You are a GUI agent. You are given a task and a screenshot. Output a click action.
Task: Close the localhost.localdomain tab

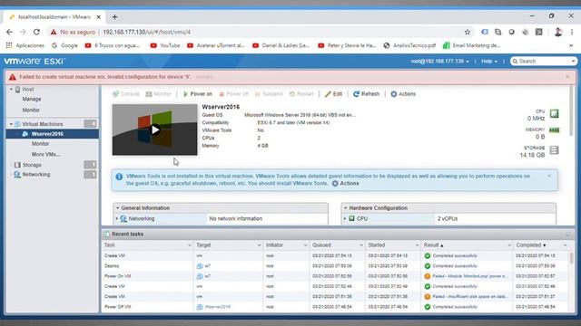(x=99, y=17)
